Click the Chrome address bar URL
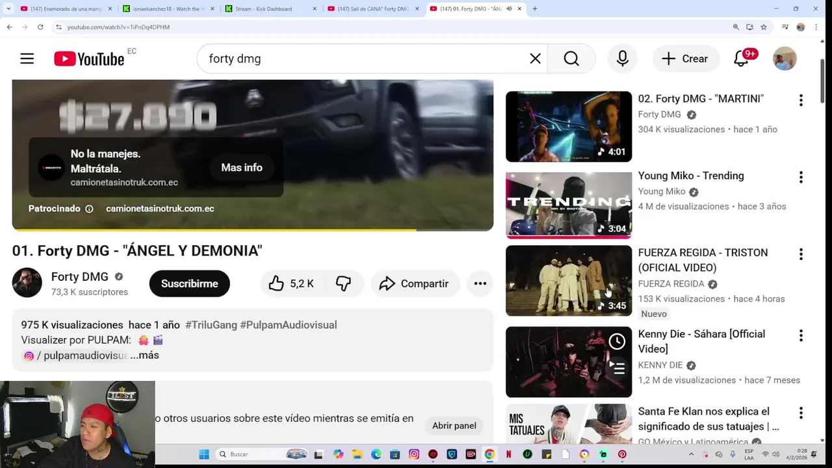 [x=118, y=27]
